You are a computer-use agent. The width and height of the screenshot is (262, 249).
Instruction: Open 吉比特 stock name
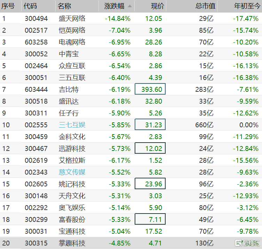click(x=69, y=89)
